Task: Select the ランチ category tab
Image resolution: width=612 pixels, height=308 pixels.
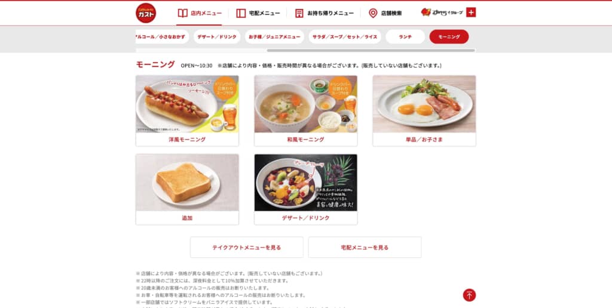Action: [x=405, y=36]
